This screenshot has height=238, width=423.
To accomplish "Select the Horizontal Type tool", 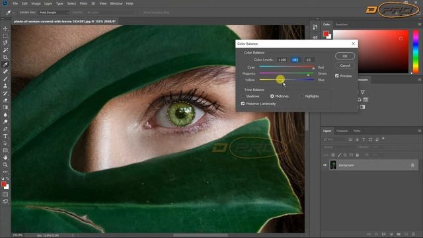I will pyautogui.click(x=5, y=136).
